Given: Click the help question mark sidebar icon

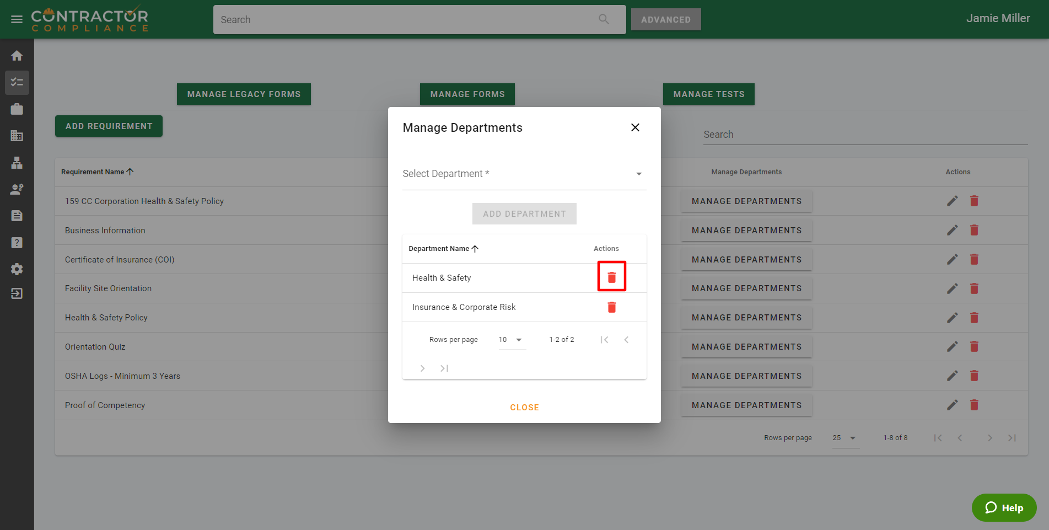Looking at the screenshot, I should pyautogui.click(x=17, y=243).
